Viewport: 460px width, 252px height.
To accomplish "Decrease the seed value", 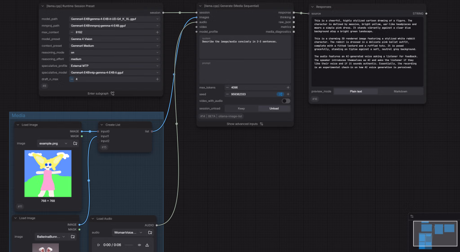I will pos(227,94).
